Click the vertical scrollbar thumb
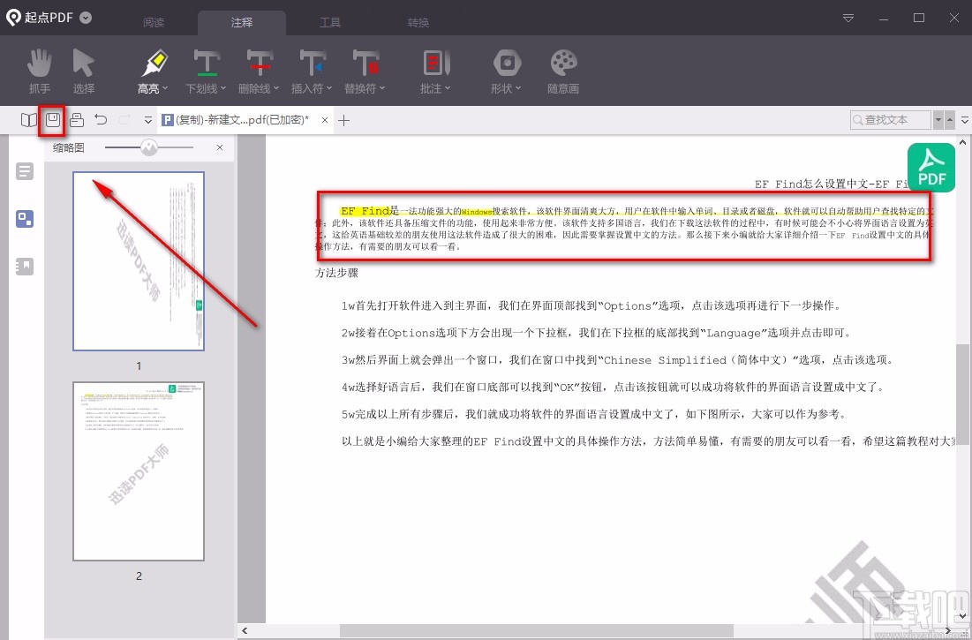This screenshot has height=640, width=972. [x=962, y=394]
